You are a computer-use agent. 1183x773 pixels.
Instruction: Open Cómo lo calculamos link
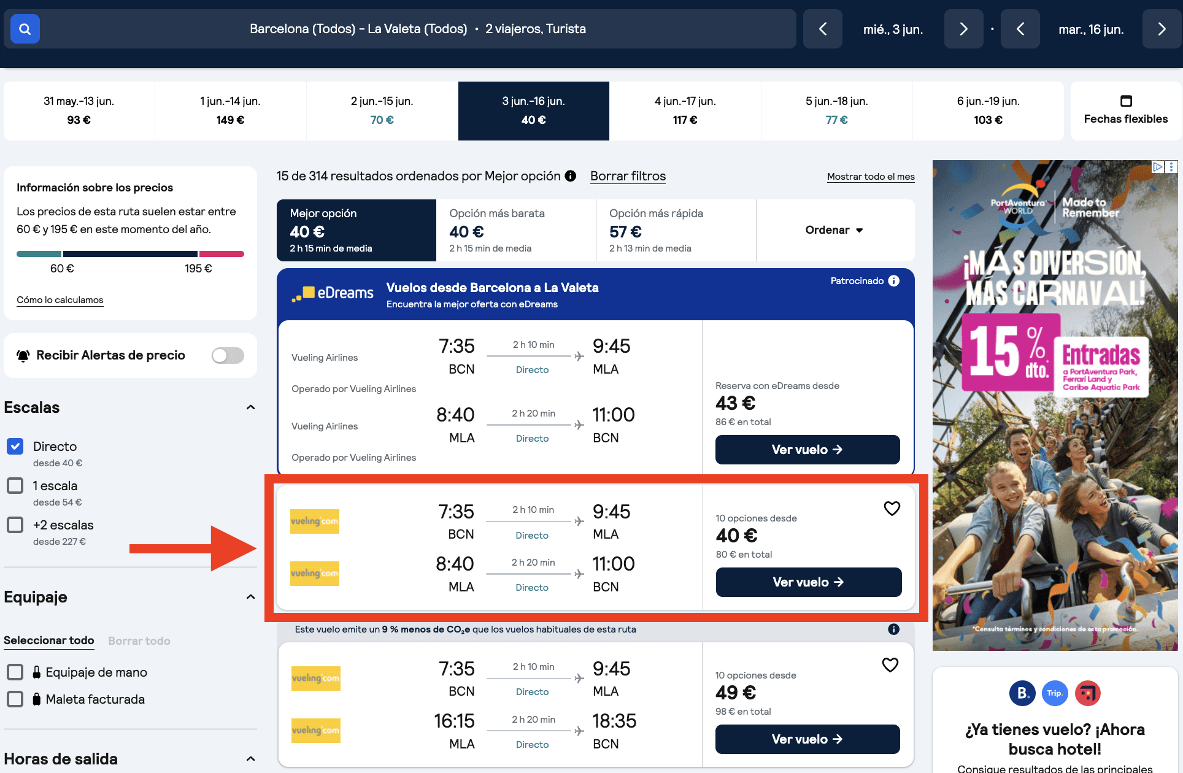60,300
